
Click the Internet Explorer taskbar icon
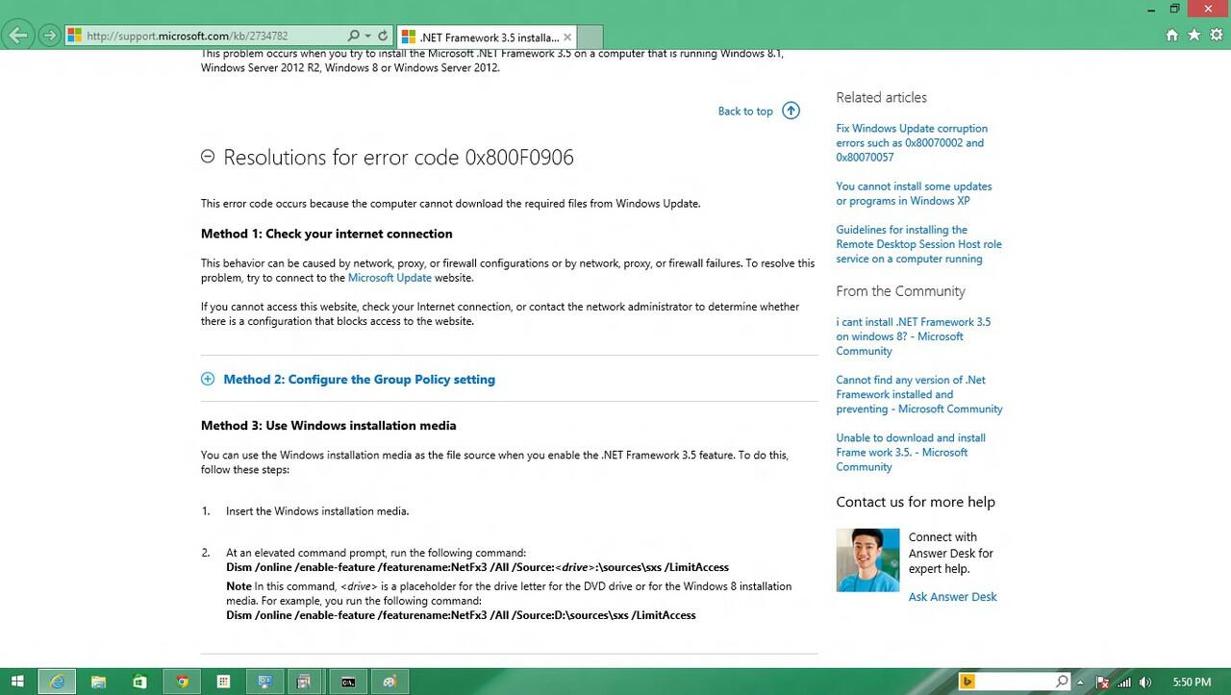pos(58,682)
